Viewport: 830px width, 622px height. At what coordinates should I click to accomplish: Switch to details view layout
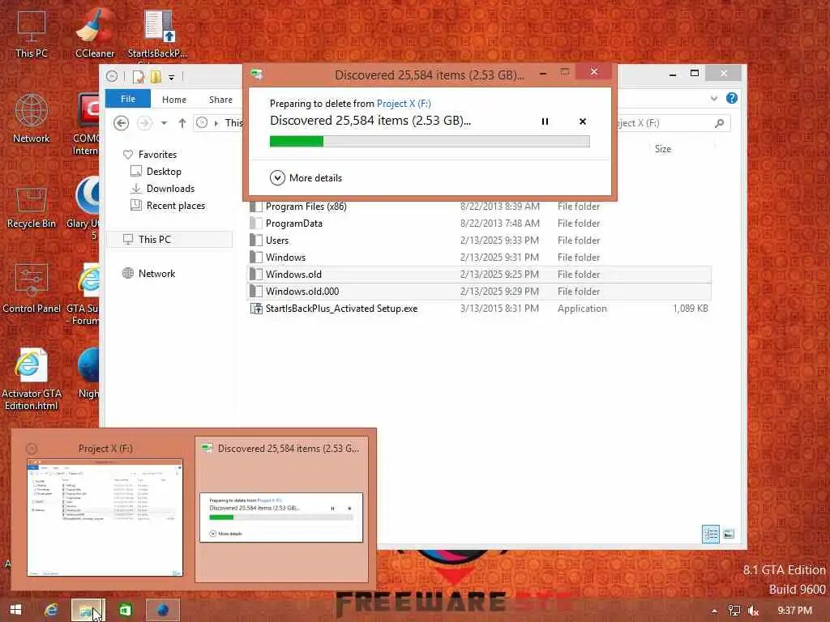point(710,534)
